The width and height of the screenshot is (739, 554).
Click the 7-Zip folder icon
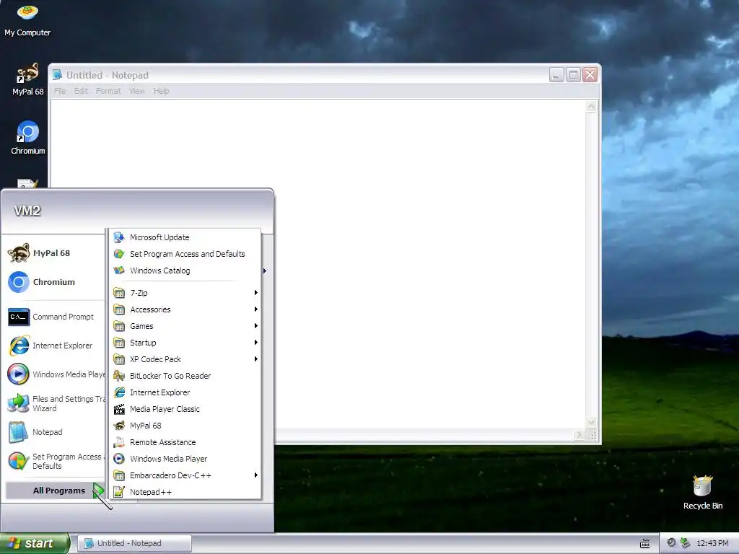click(x=119, y=293)
